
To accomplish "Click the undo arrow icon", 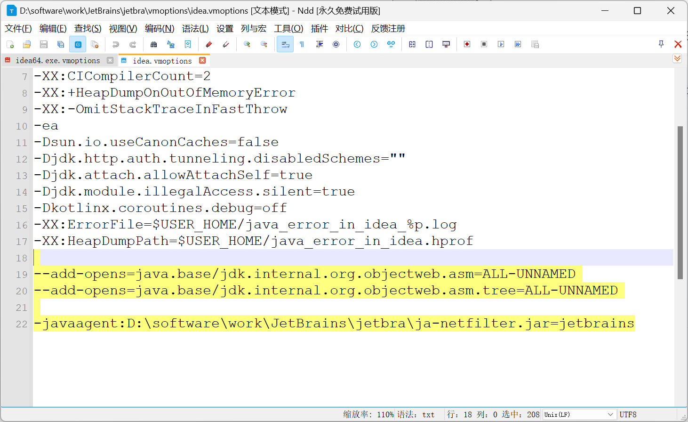I will 115,44.
